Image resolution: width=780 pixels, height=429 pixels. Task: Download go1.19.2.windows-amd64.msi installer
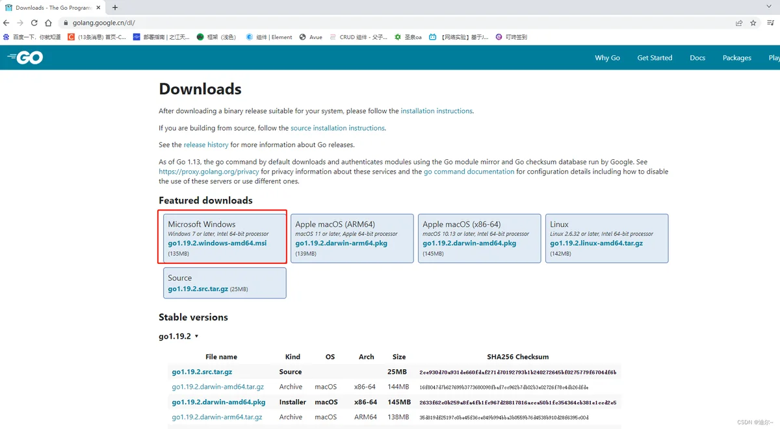point(217,243)
